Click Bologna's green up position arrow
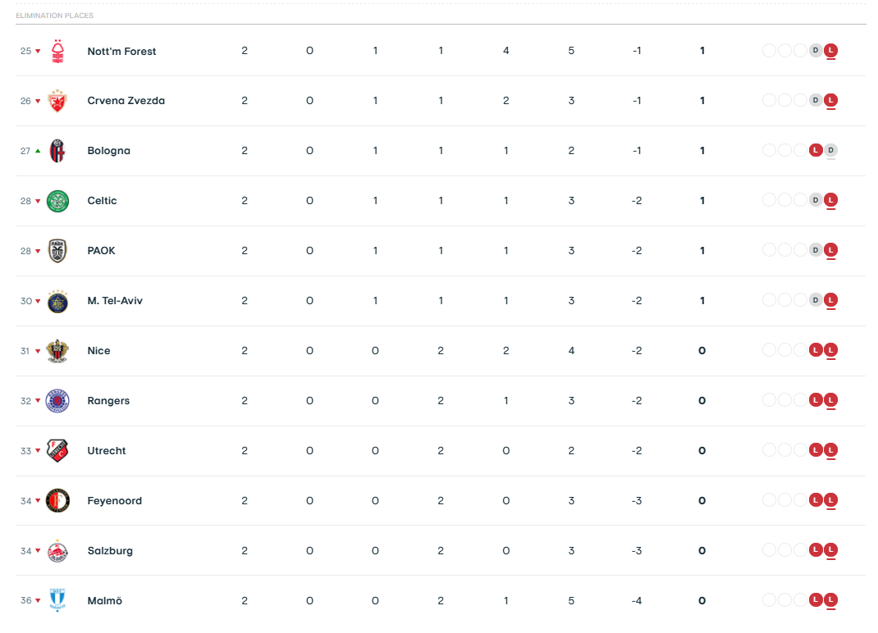Image resolution: width=878 pixels, height=633 pixels. point(38,151)
